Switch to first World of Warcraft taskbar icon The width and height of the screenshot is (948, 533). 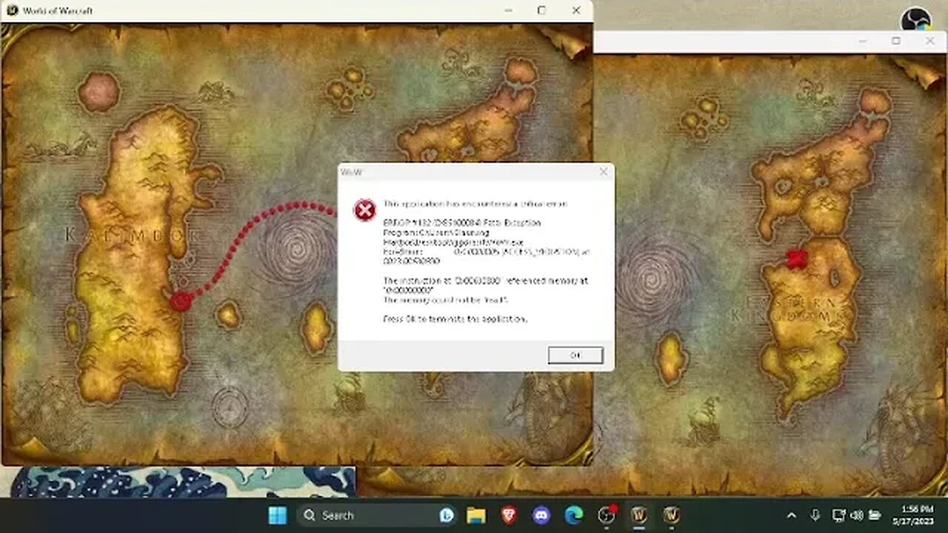[x=638, y=515]
